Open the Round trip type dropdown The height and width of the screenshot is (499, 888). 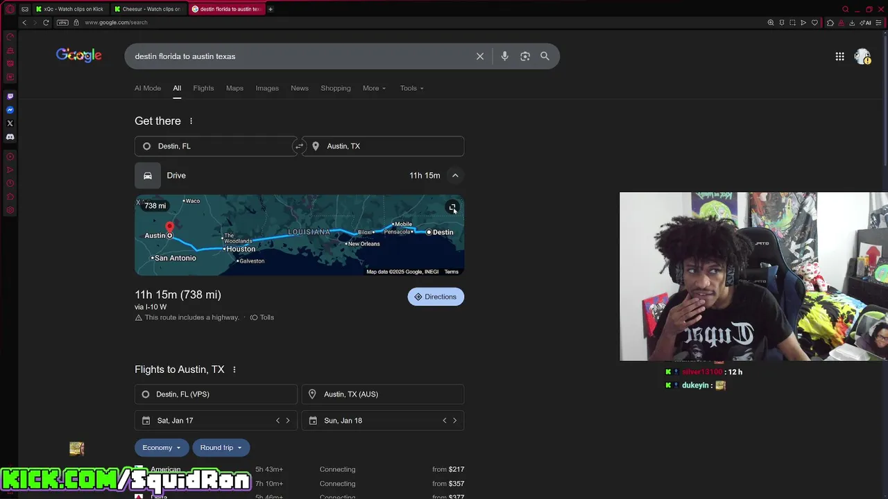coord(221,448)
